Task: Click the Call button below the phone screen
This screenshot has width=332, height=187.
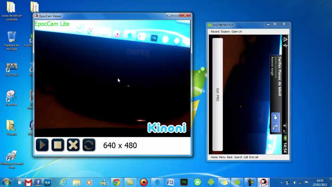Action: pyautogui.click(x=246, y=157)
